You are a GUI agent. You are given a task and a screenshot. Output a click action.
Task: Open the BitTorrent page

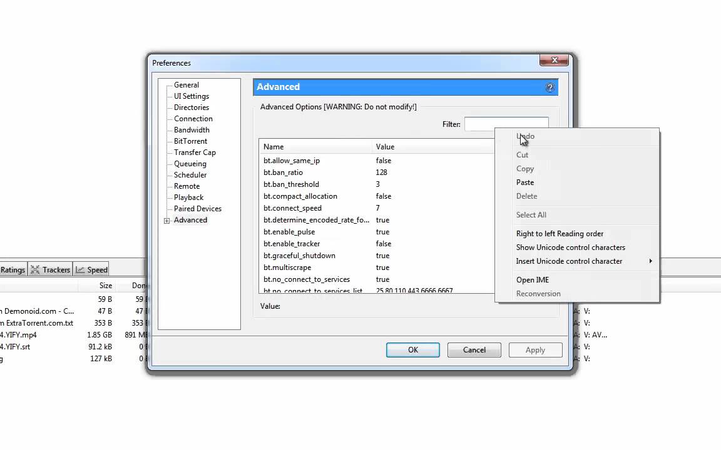(190, 141)
